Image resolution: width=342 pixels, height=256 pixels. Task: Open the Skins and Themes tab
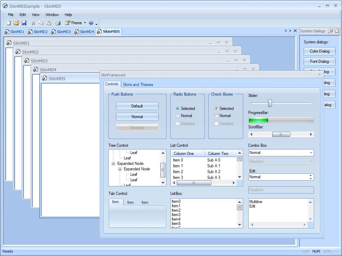[138, 84]
